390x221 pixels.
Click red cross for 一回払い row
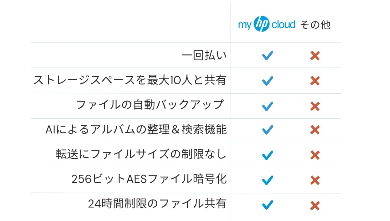tap(315, 56)
